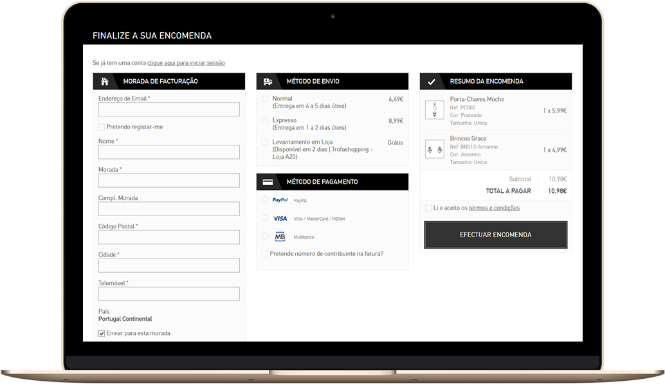The image size is (665, 384).
Task: Open the Brincos Grace product thumbnail
Action: point(435,149)
